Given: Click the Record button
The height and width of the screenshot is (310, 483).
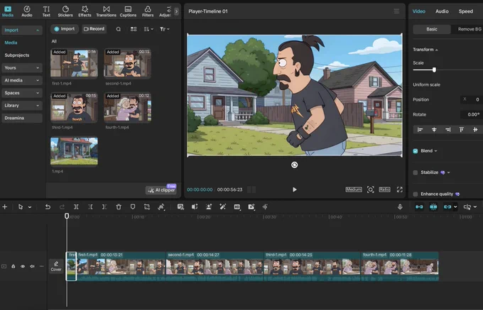Looking at the screenshot, I should [94, 29].
